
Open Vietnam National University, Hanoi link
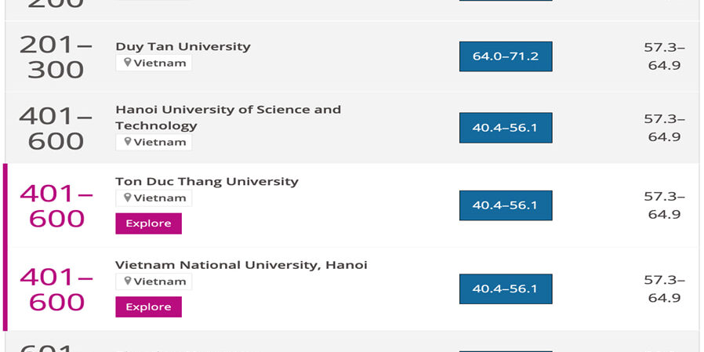[x=241, y=265]
